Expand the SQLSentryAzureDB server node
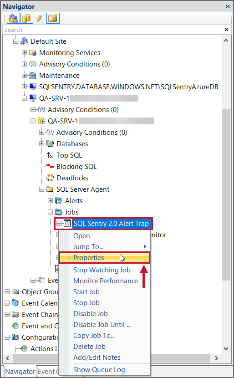The image size is (234, 378). coord(24,87)
